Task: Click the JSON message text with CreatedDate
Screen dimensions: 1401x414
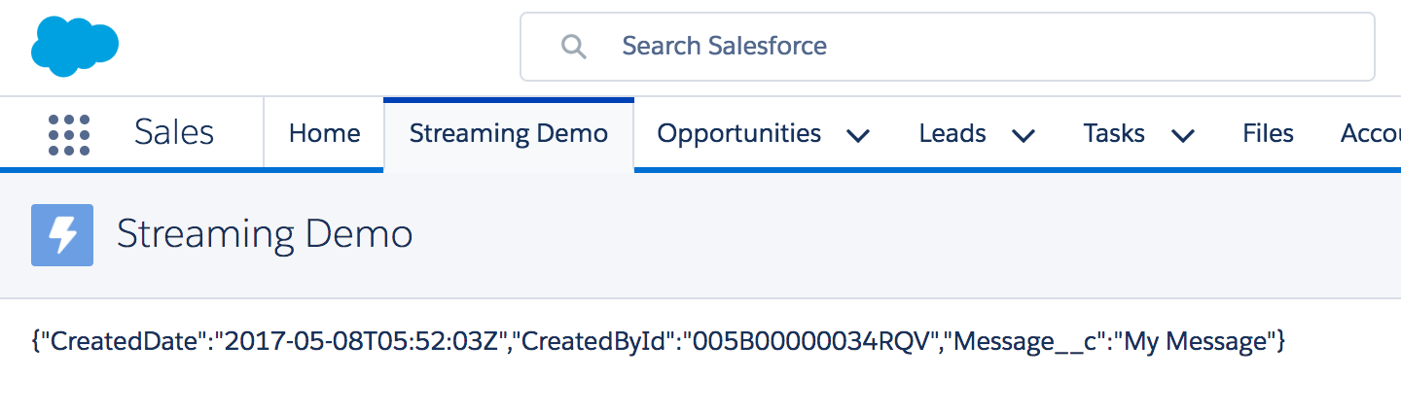Action: pyautogui.click(x=659, y=341)
